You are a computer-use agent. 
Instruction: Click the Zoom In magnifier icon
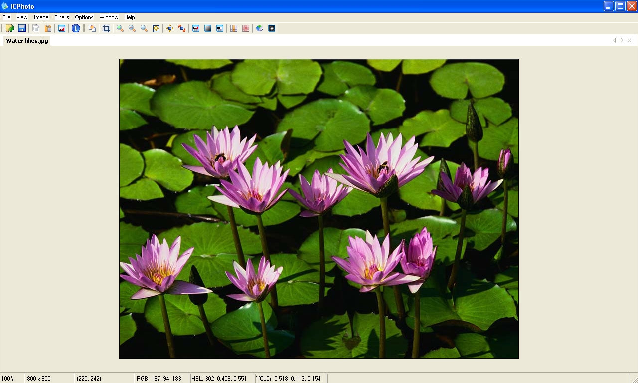click(120, 28)
